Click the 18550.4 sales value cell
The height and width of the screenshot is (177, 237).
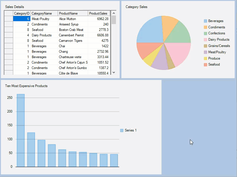point(99,73)
